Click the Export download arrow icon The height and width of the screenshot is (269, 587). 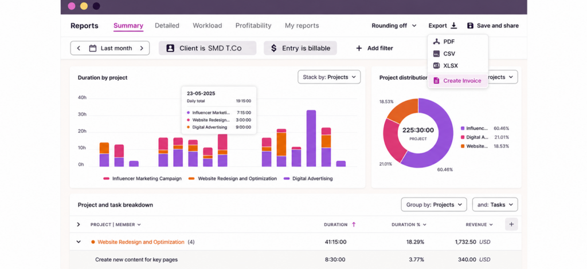tap(454, 25)
